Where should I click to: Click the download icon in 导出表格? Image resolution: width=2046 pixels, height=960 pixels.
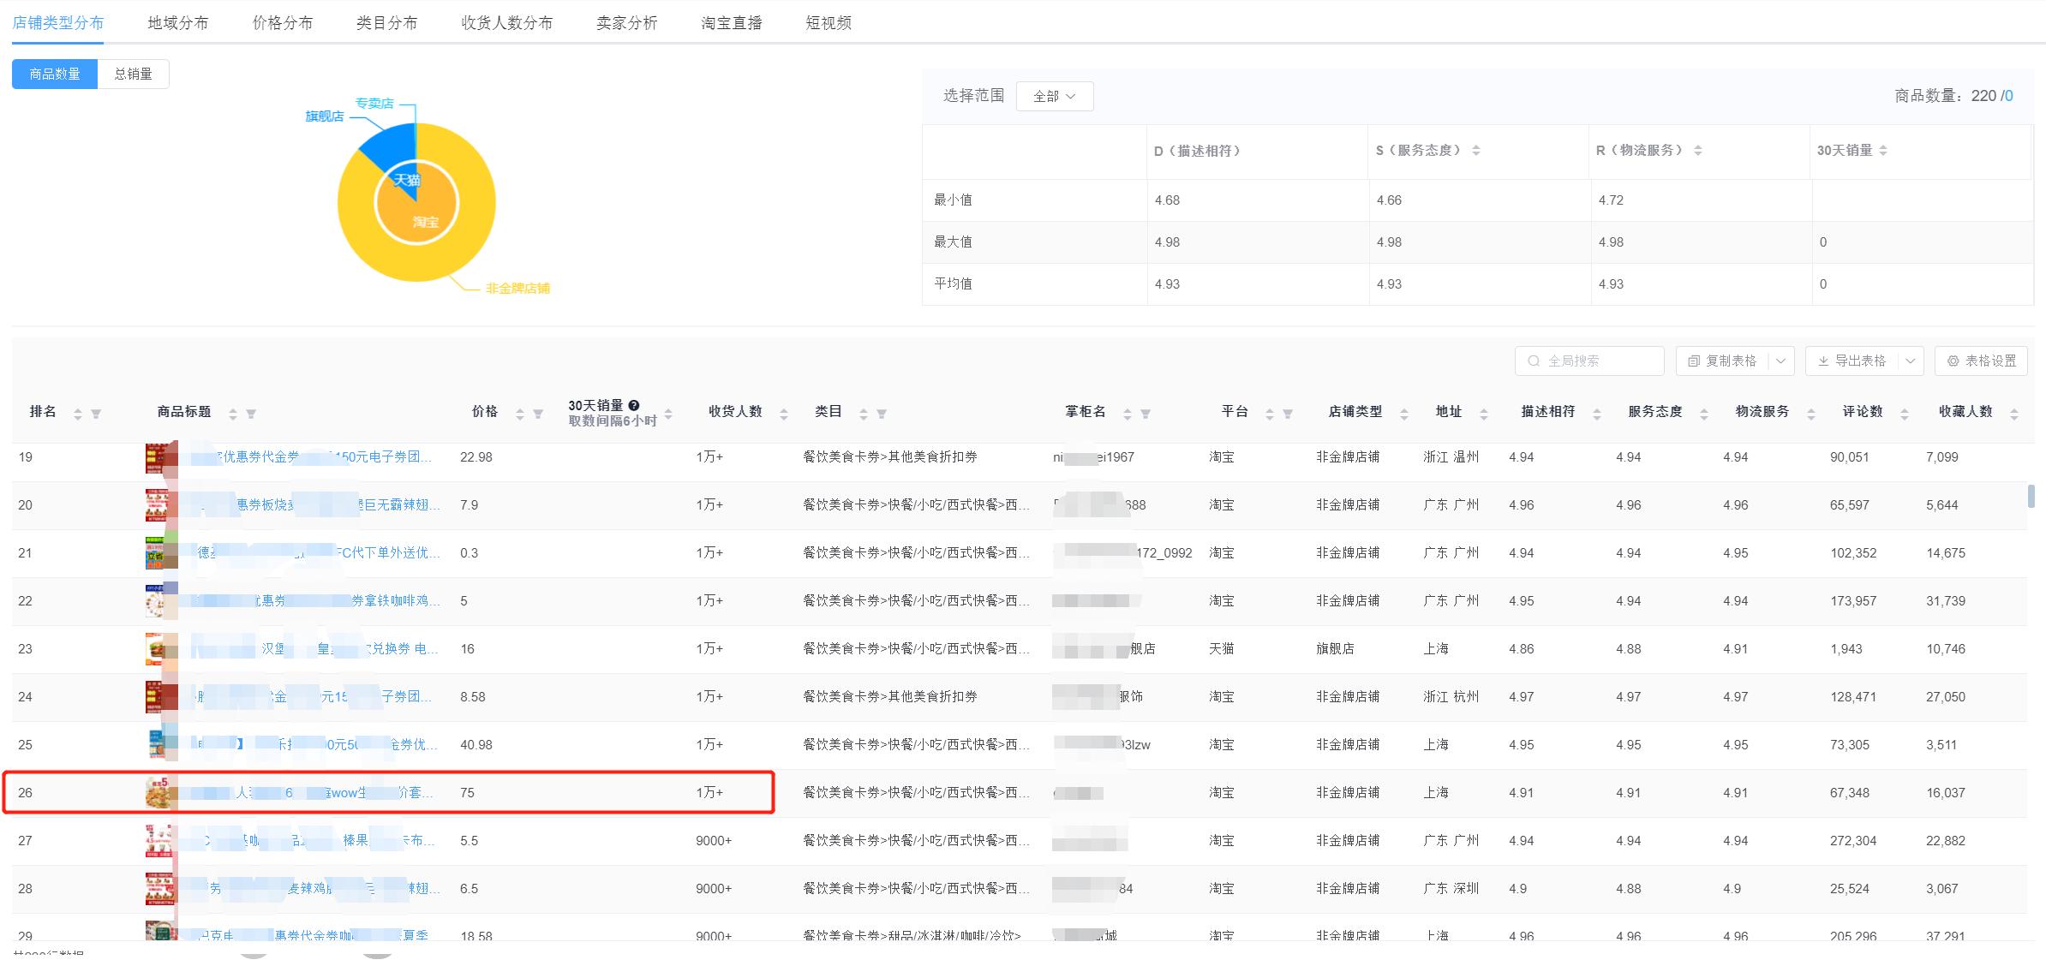coord(1823,361)
